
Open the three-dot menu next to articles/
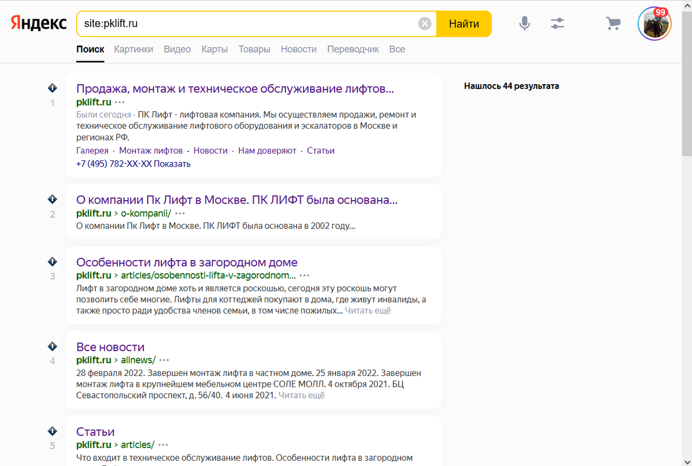pos(163,445)
